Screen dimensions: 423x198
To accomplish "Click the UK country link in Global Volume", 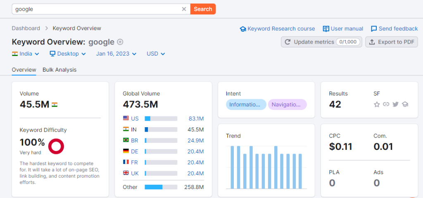I will click(x=135, y=174).
